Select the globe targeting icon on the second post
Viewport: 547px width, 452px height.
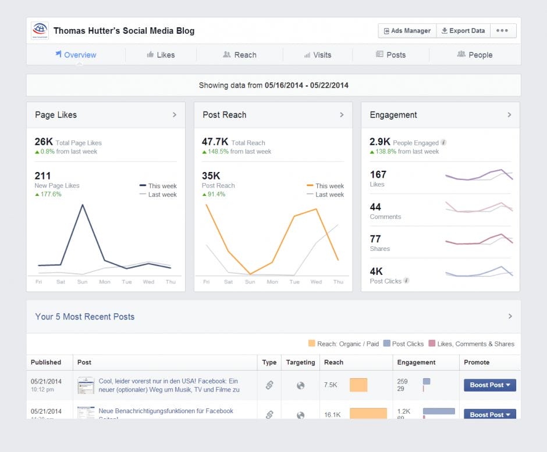(x=300, y=415)
